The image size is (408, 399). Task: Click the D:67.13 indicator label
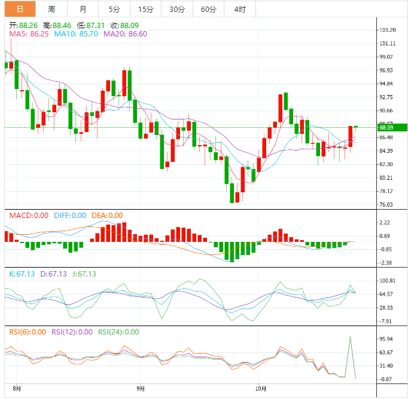[53, 274]
